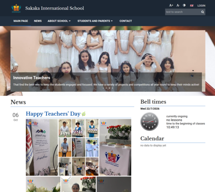The height and width of the screenshot is (192, 215).
Task: Decrease font size with A- icon
Action: [x=178, y=5]
